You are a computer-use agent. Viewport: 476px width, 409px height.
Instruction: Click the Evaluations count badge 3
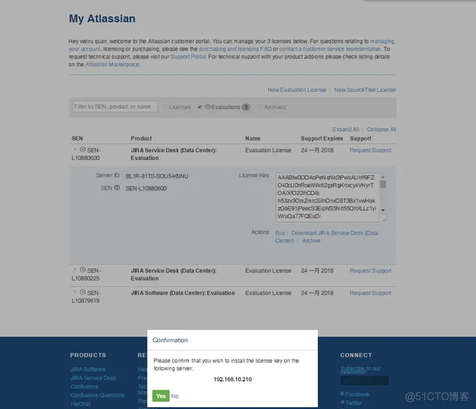[x=246, y=107]
